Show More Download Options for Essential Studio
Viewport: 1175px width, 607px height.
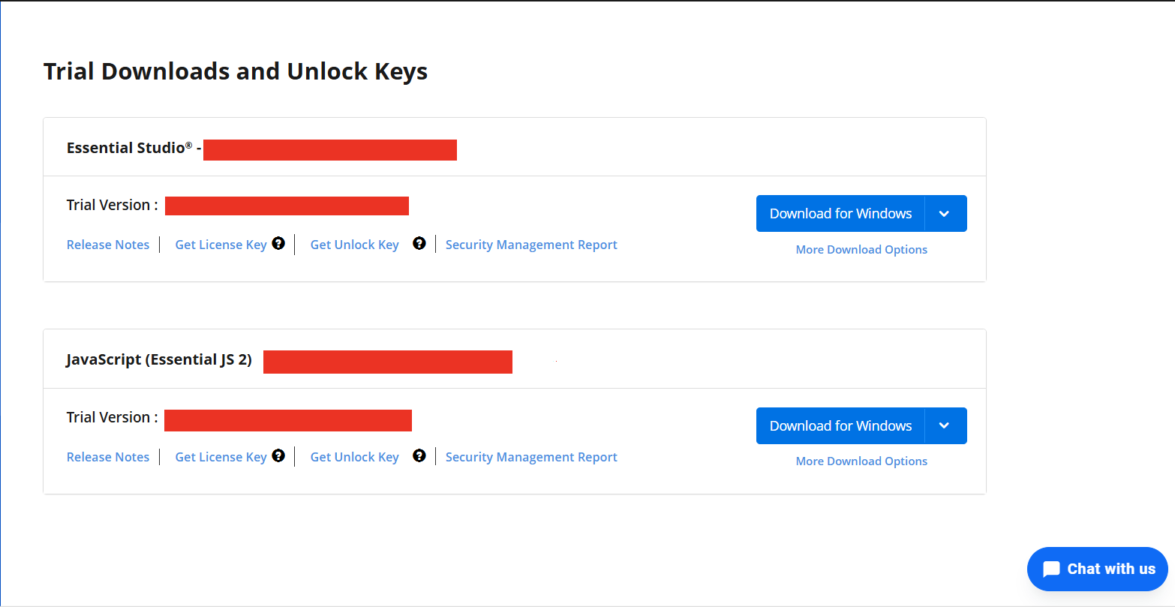(x=861, y=250)
